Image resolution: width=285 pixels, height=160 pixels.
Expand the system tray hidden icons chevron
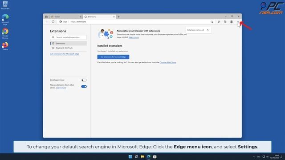[x=254, y=157]
